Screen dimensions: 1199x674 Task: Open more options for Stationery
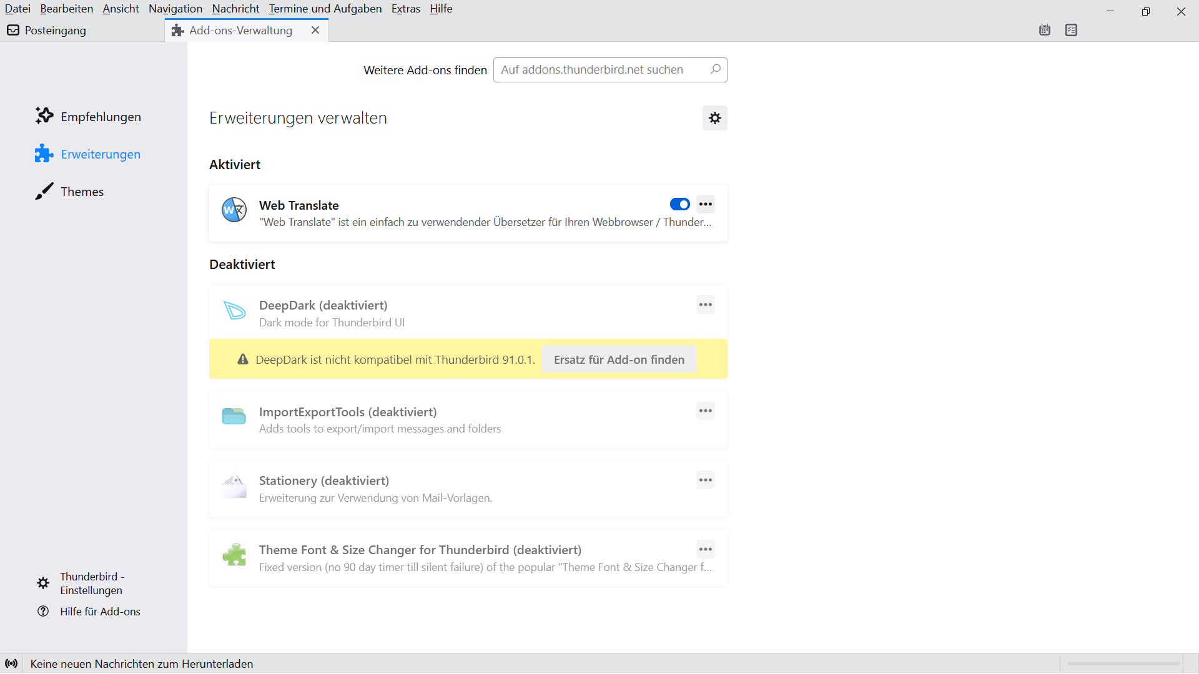click(x=706, y=480)
